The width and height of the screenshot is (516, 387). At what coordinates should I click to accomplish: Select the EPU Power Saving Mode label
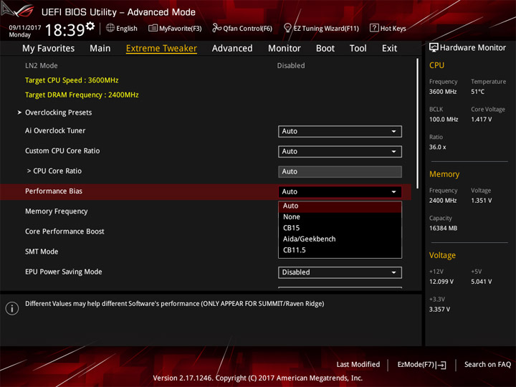[64, 272]
